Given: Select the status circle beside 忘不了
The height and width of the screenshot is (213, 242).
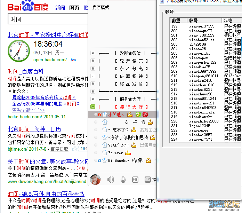Looking at the screenshot, I should click(96, 130).
